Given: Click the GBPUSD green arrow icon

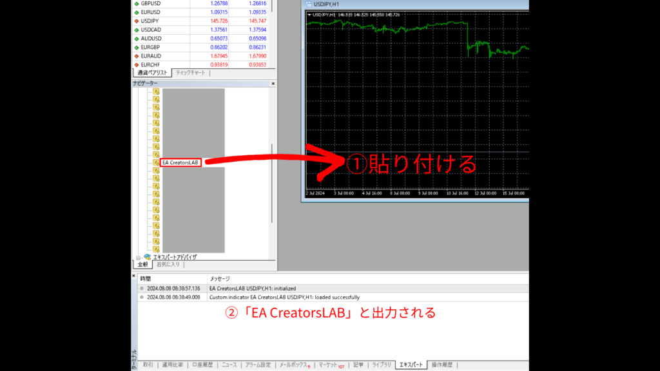Looking at the screenshot, I should (136, 3).
